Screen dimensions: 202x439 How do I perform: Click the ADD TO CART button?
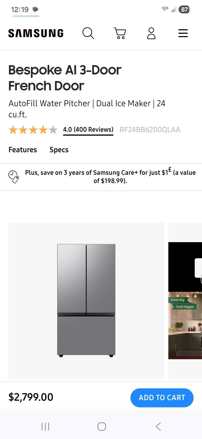[x=162, y=397]
